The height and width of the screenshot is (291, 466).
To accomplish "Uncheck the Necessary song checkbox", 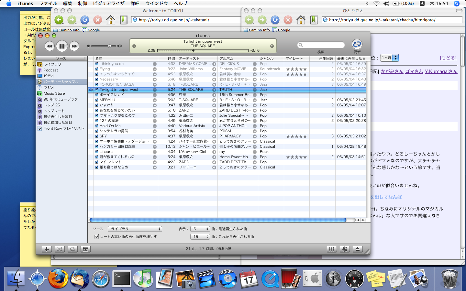I will tap(97, 79).
